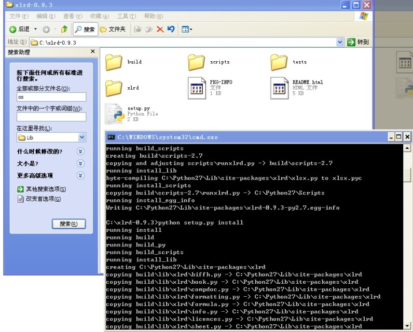Click cmd window scroll down arrow
Screen dimensions: 413x332
pos(407,326)
